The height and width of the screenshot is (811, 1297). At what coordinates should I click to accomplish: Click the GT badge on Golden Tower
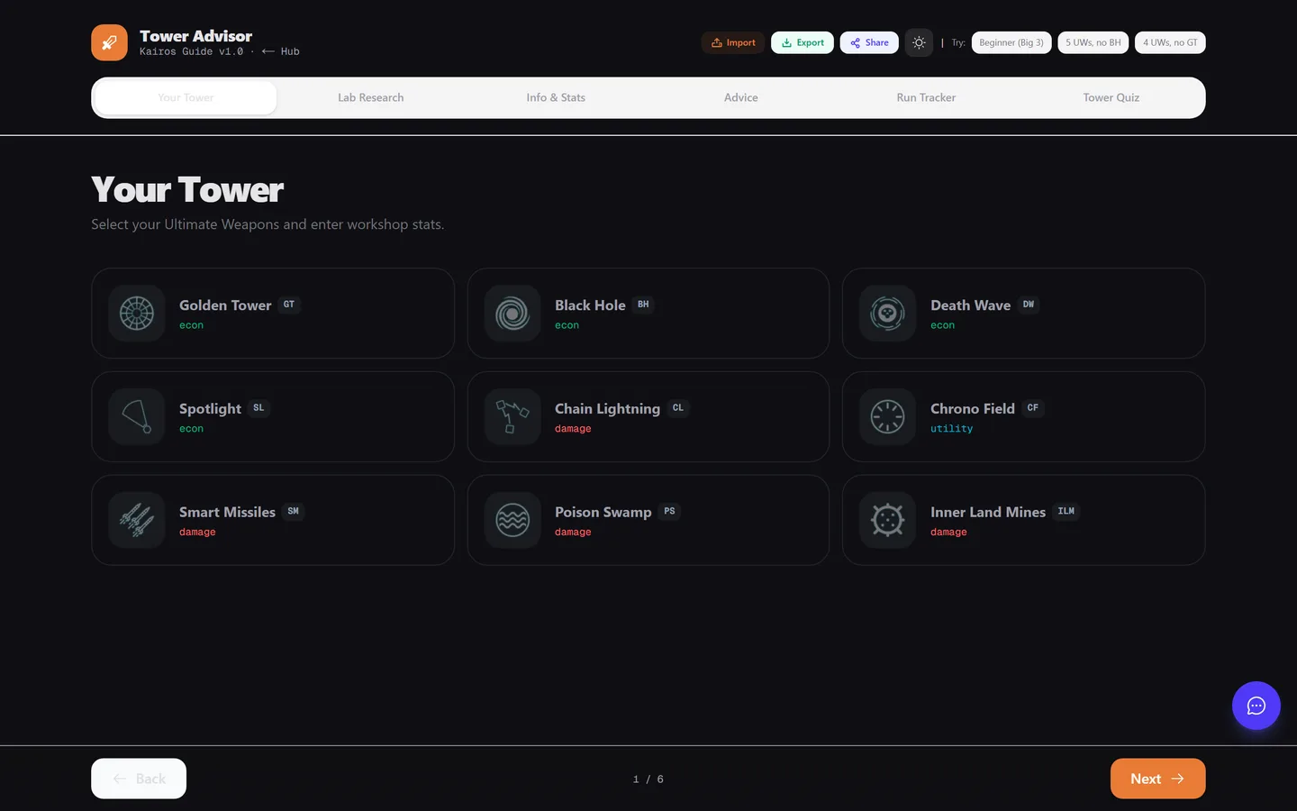(x=289, y=305)
